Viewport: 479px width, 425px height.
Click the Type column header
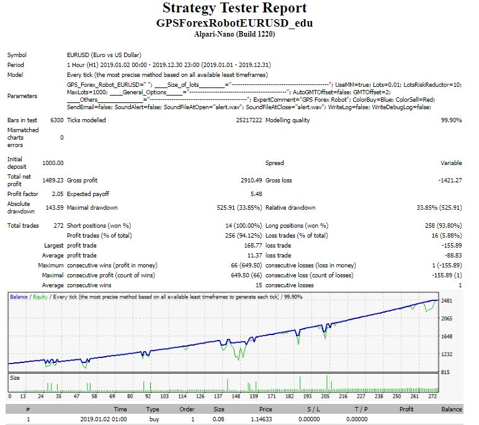click(x=153, y=409)
